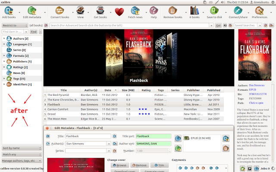Click the Jobs spinner icon
Screen dimensions: 276x172
[273, 169]
